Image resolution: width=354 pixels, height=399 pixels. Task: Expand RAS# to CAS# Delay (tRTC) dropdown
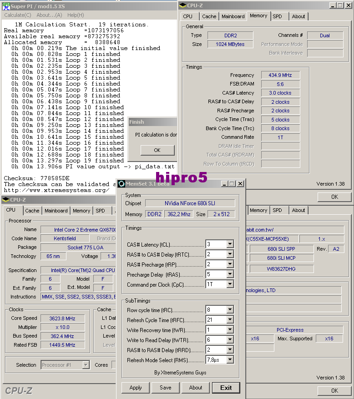point(230,254)
